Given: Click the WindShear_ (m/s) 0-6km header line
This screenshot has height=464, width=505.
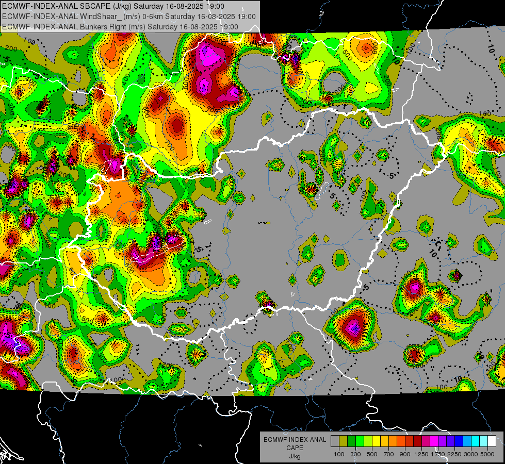Looking at the screenshot, I should pyautogui.click(x=129, y=16).
